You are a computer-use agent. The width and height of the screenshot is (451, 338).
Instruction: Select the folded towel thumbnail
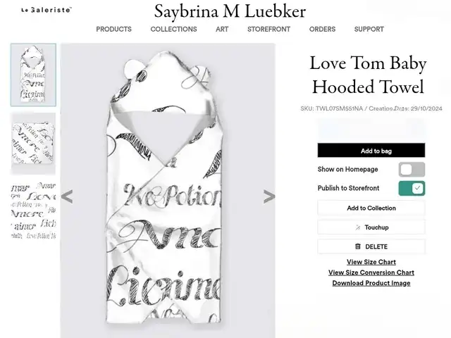33,144
